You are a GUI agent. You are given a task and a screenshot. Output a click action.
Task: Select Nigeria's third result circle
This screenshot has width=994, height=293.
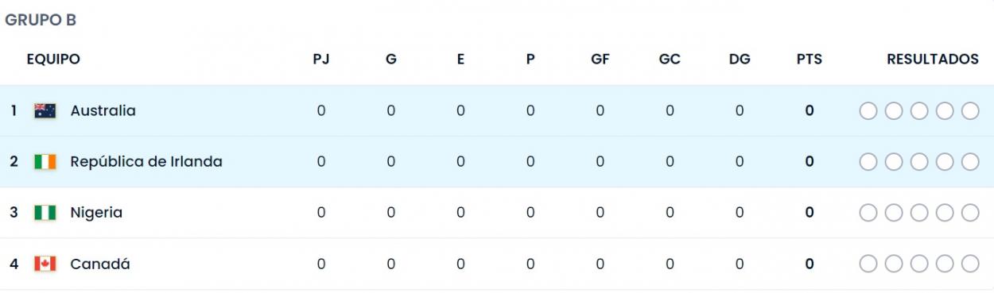[x=919, y=213]
